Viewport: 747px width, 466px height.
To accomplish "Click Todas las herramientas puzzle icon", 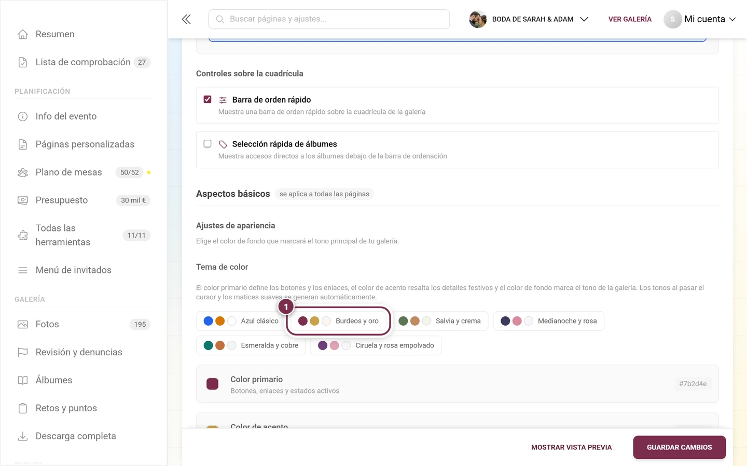I will point(23,235).
